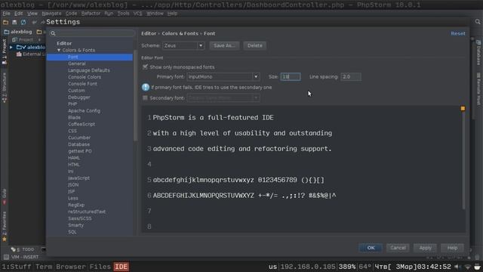Select General under Colors & Fonts
This screenshot has width=483, height=272.
click(x=77, y=63)
